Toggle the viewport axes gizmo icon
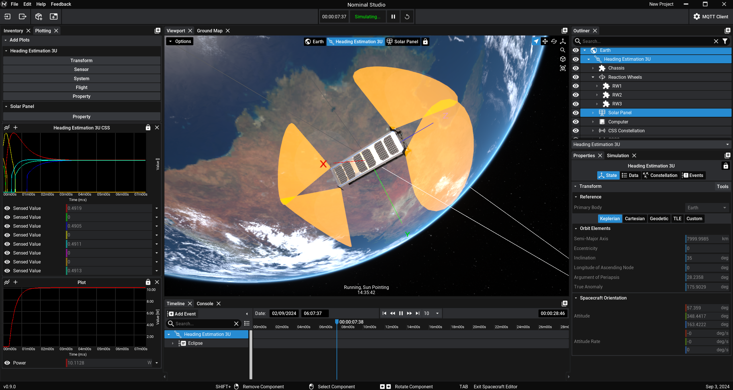 coord(563,41)
